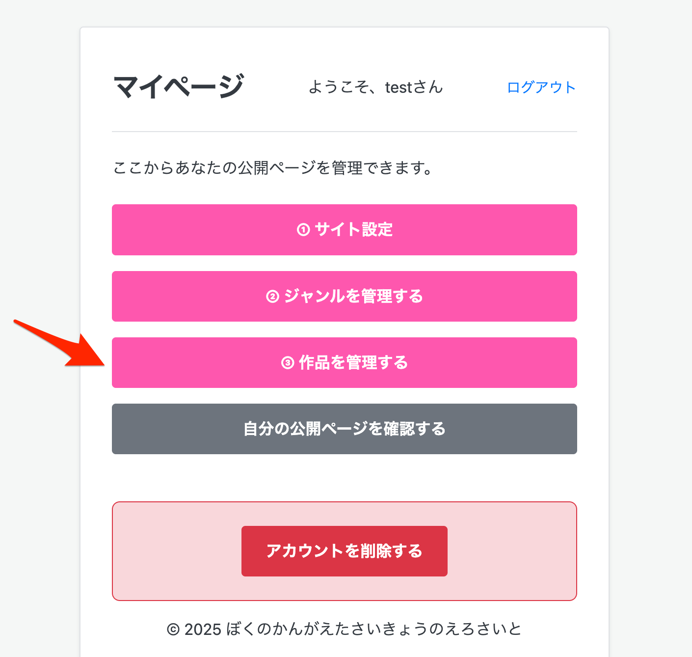Click the ① circled number icon
This screenshot has height=657, width=692.
(x=303, y=230)
